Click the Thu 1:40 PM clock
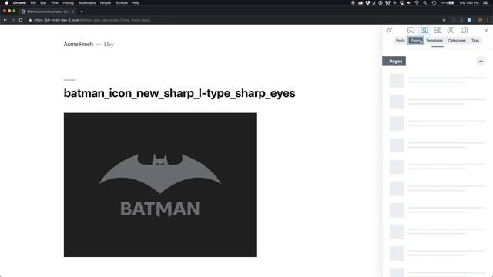 [469, 2]
